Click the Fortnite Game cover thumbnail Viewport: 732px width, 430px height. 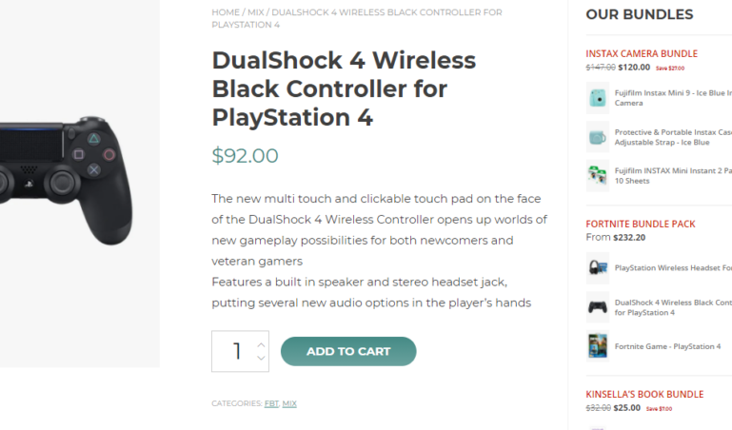[x=598, y=346]
